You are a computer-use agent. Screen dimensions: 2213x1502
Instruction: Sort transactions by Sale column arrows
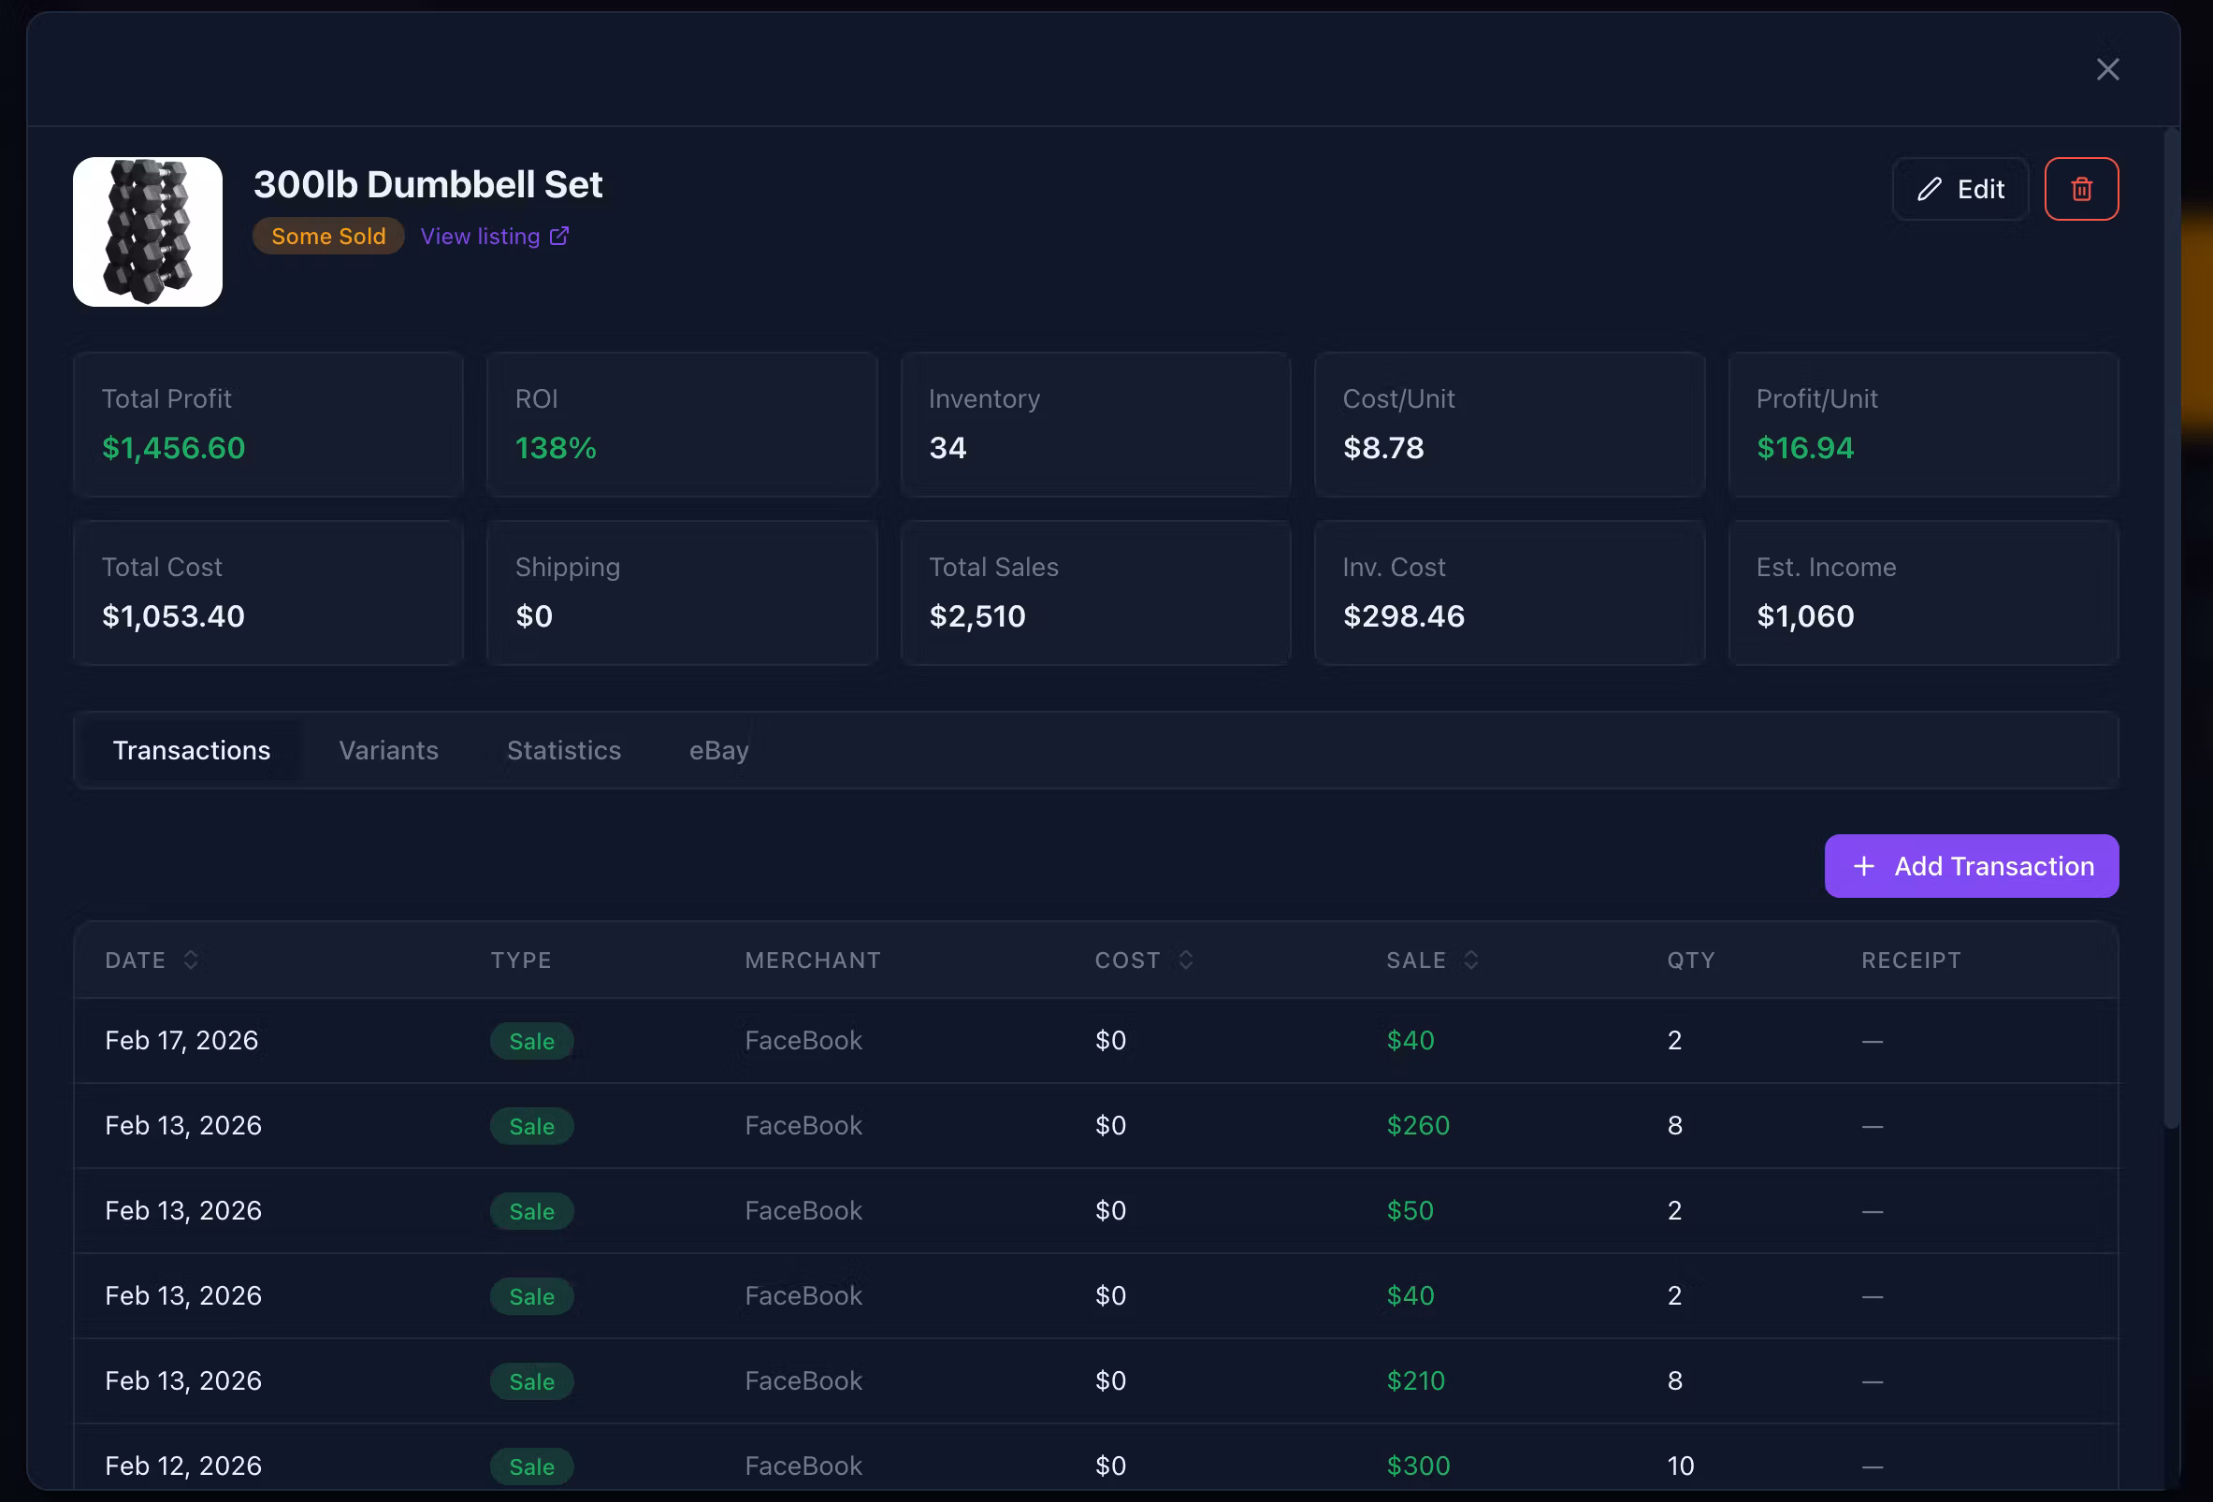point(1470,960)
